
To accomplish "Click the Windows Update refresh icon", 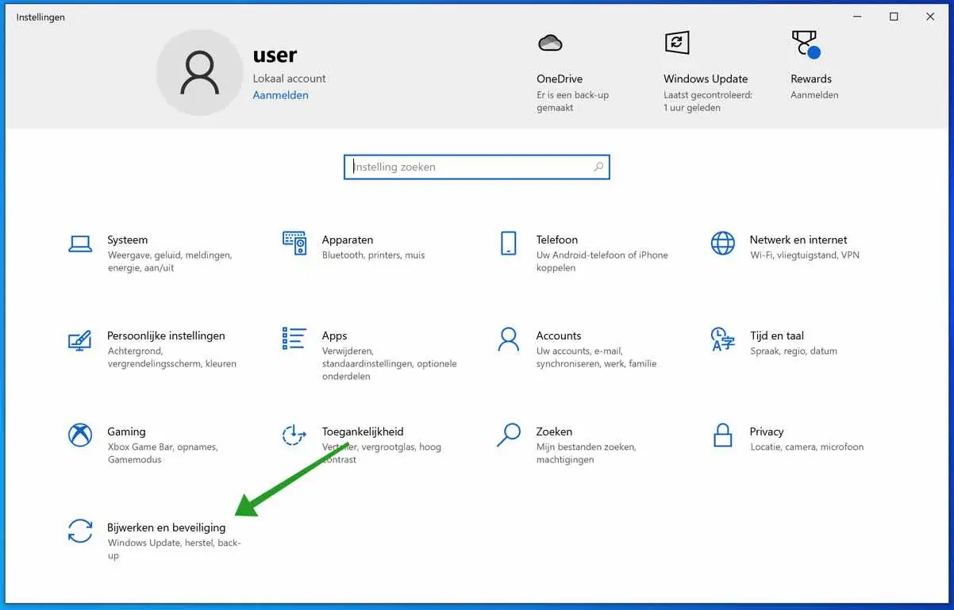I will [x=677, y=43].
